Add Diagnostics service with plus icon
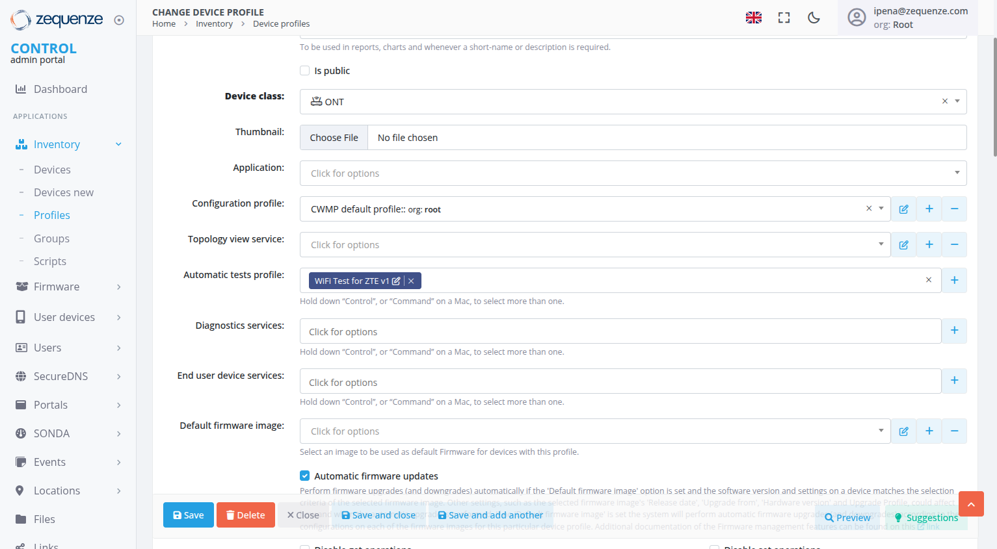This screenshot has height=549, width=997. 954,331
